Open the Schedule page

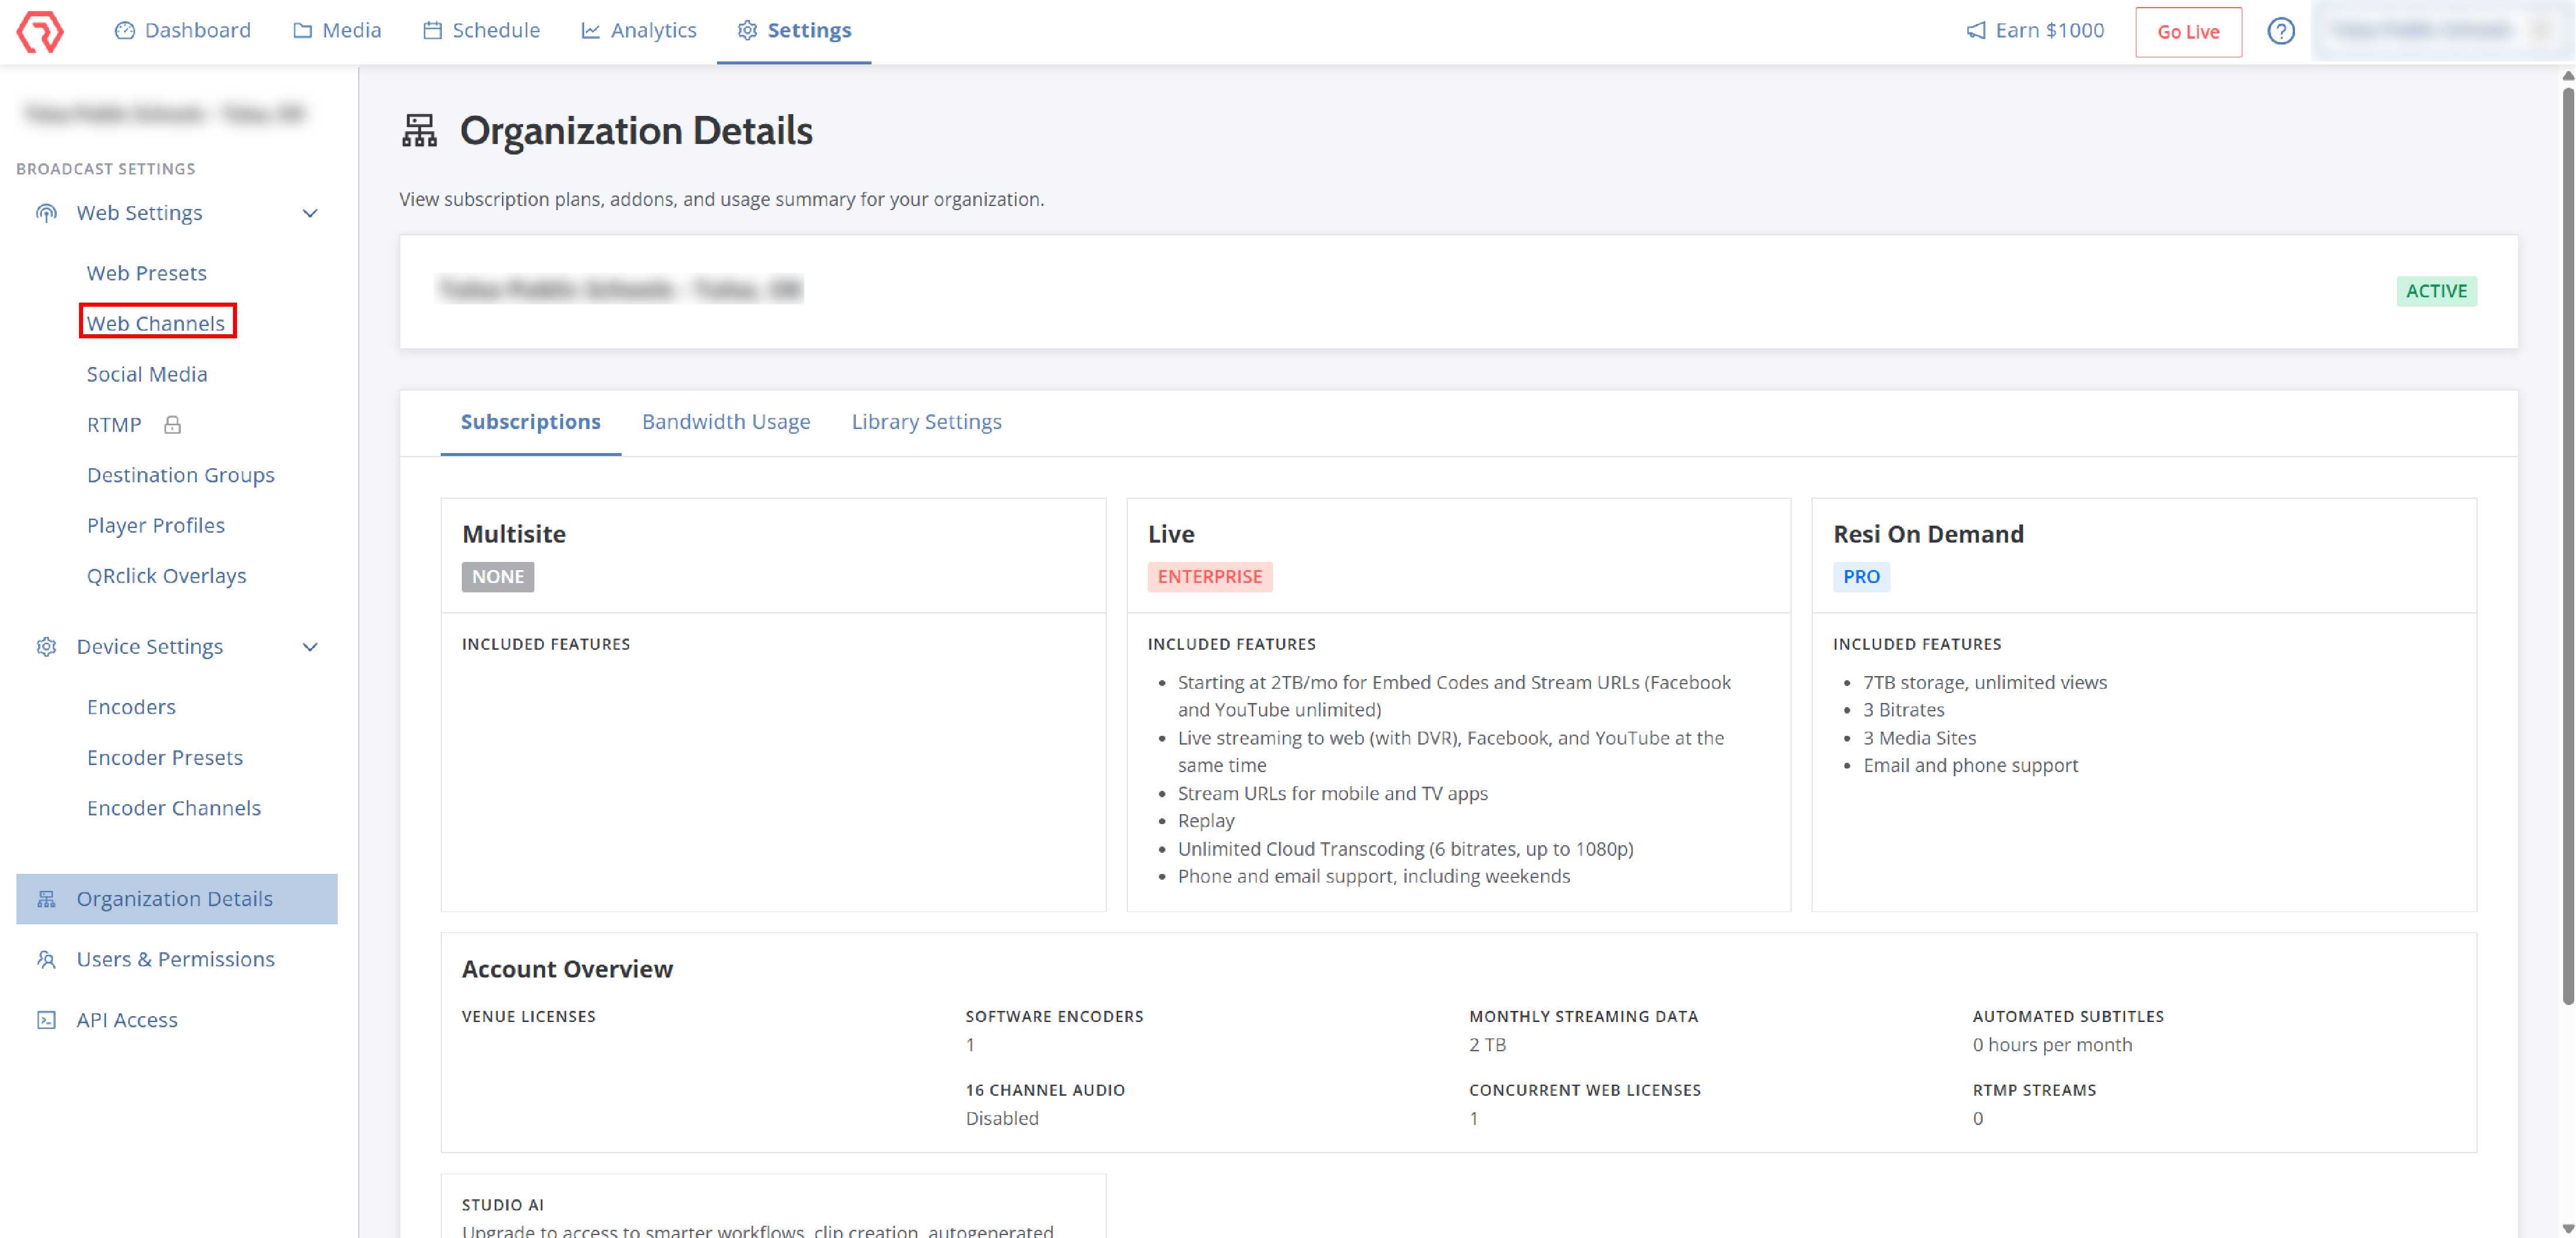pos(481,31)
